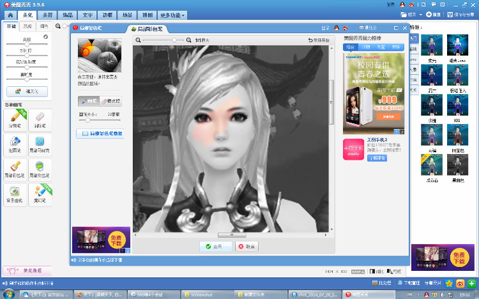Adjust the 对比度 contrast slider

coord(27,56)
